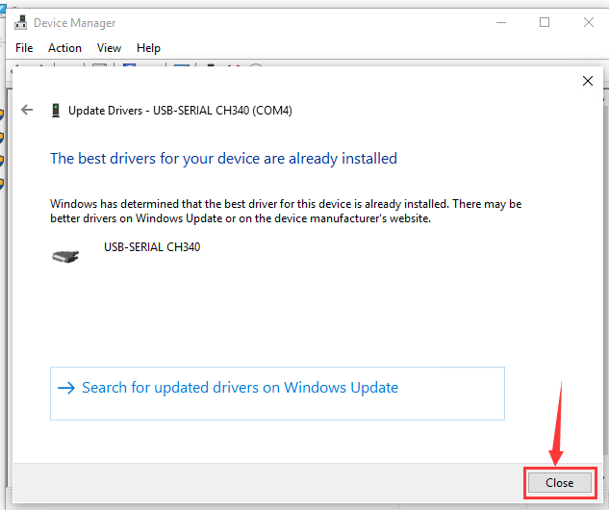This screenshot has height=510, width=609.
Task: Click the device icon beside Update Drivers title
Action: (56, 111)
